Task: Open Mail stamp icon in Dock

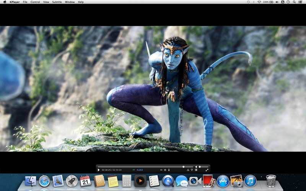Action: 58,181
